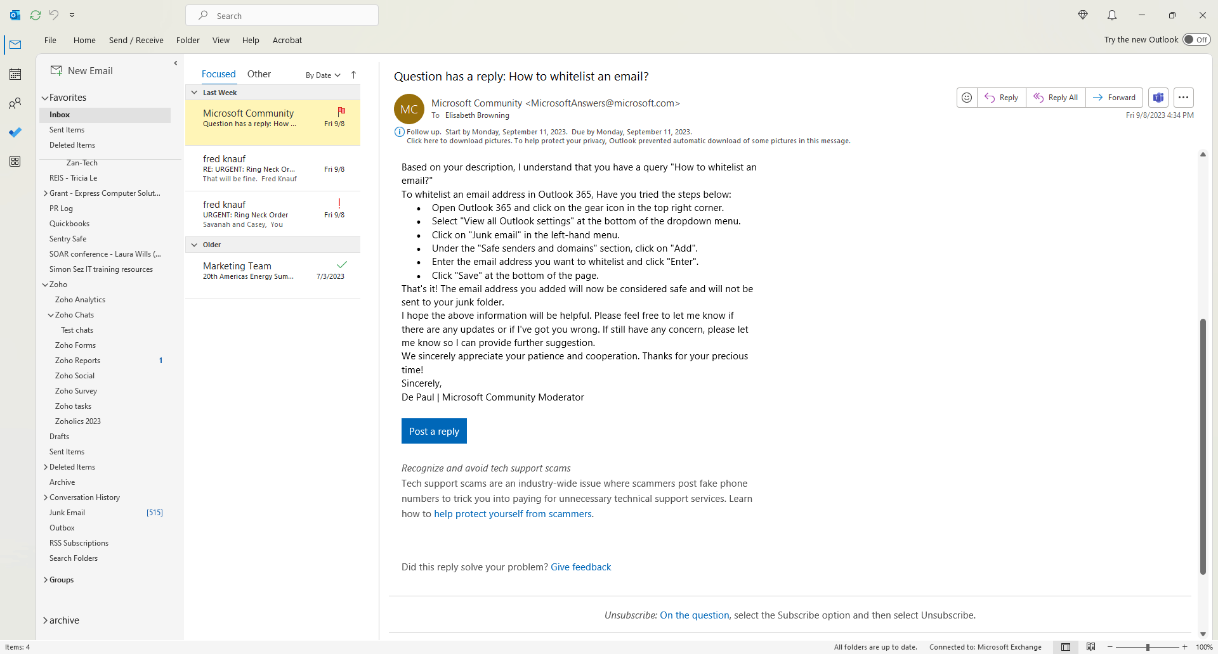Collapse the Favorites section

coord(45,98)
